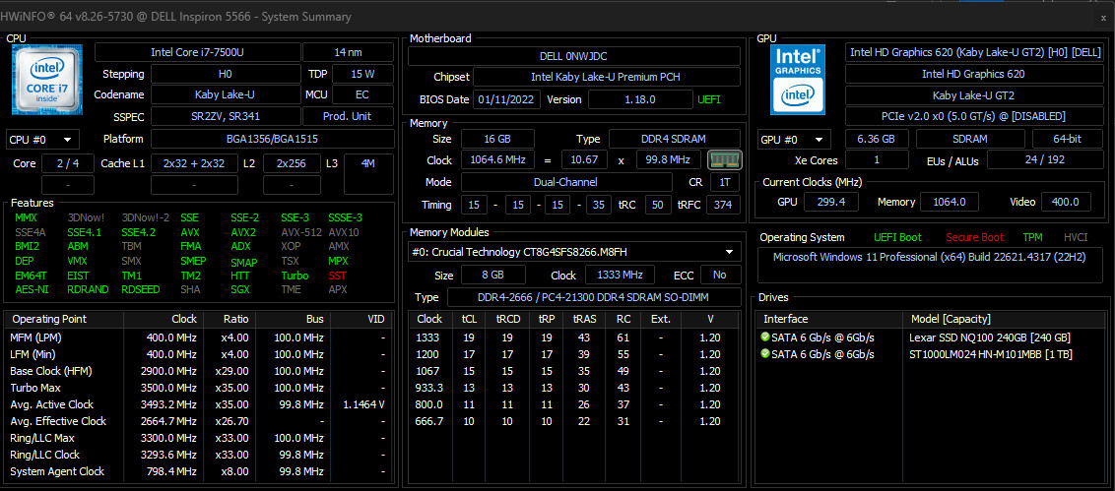Image resolution: width=1115 pixels, height=491 pixels.
Task: Click green check icon beside Lexar SSD drive
Action: coord(765,338)
